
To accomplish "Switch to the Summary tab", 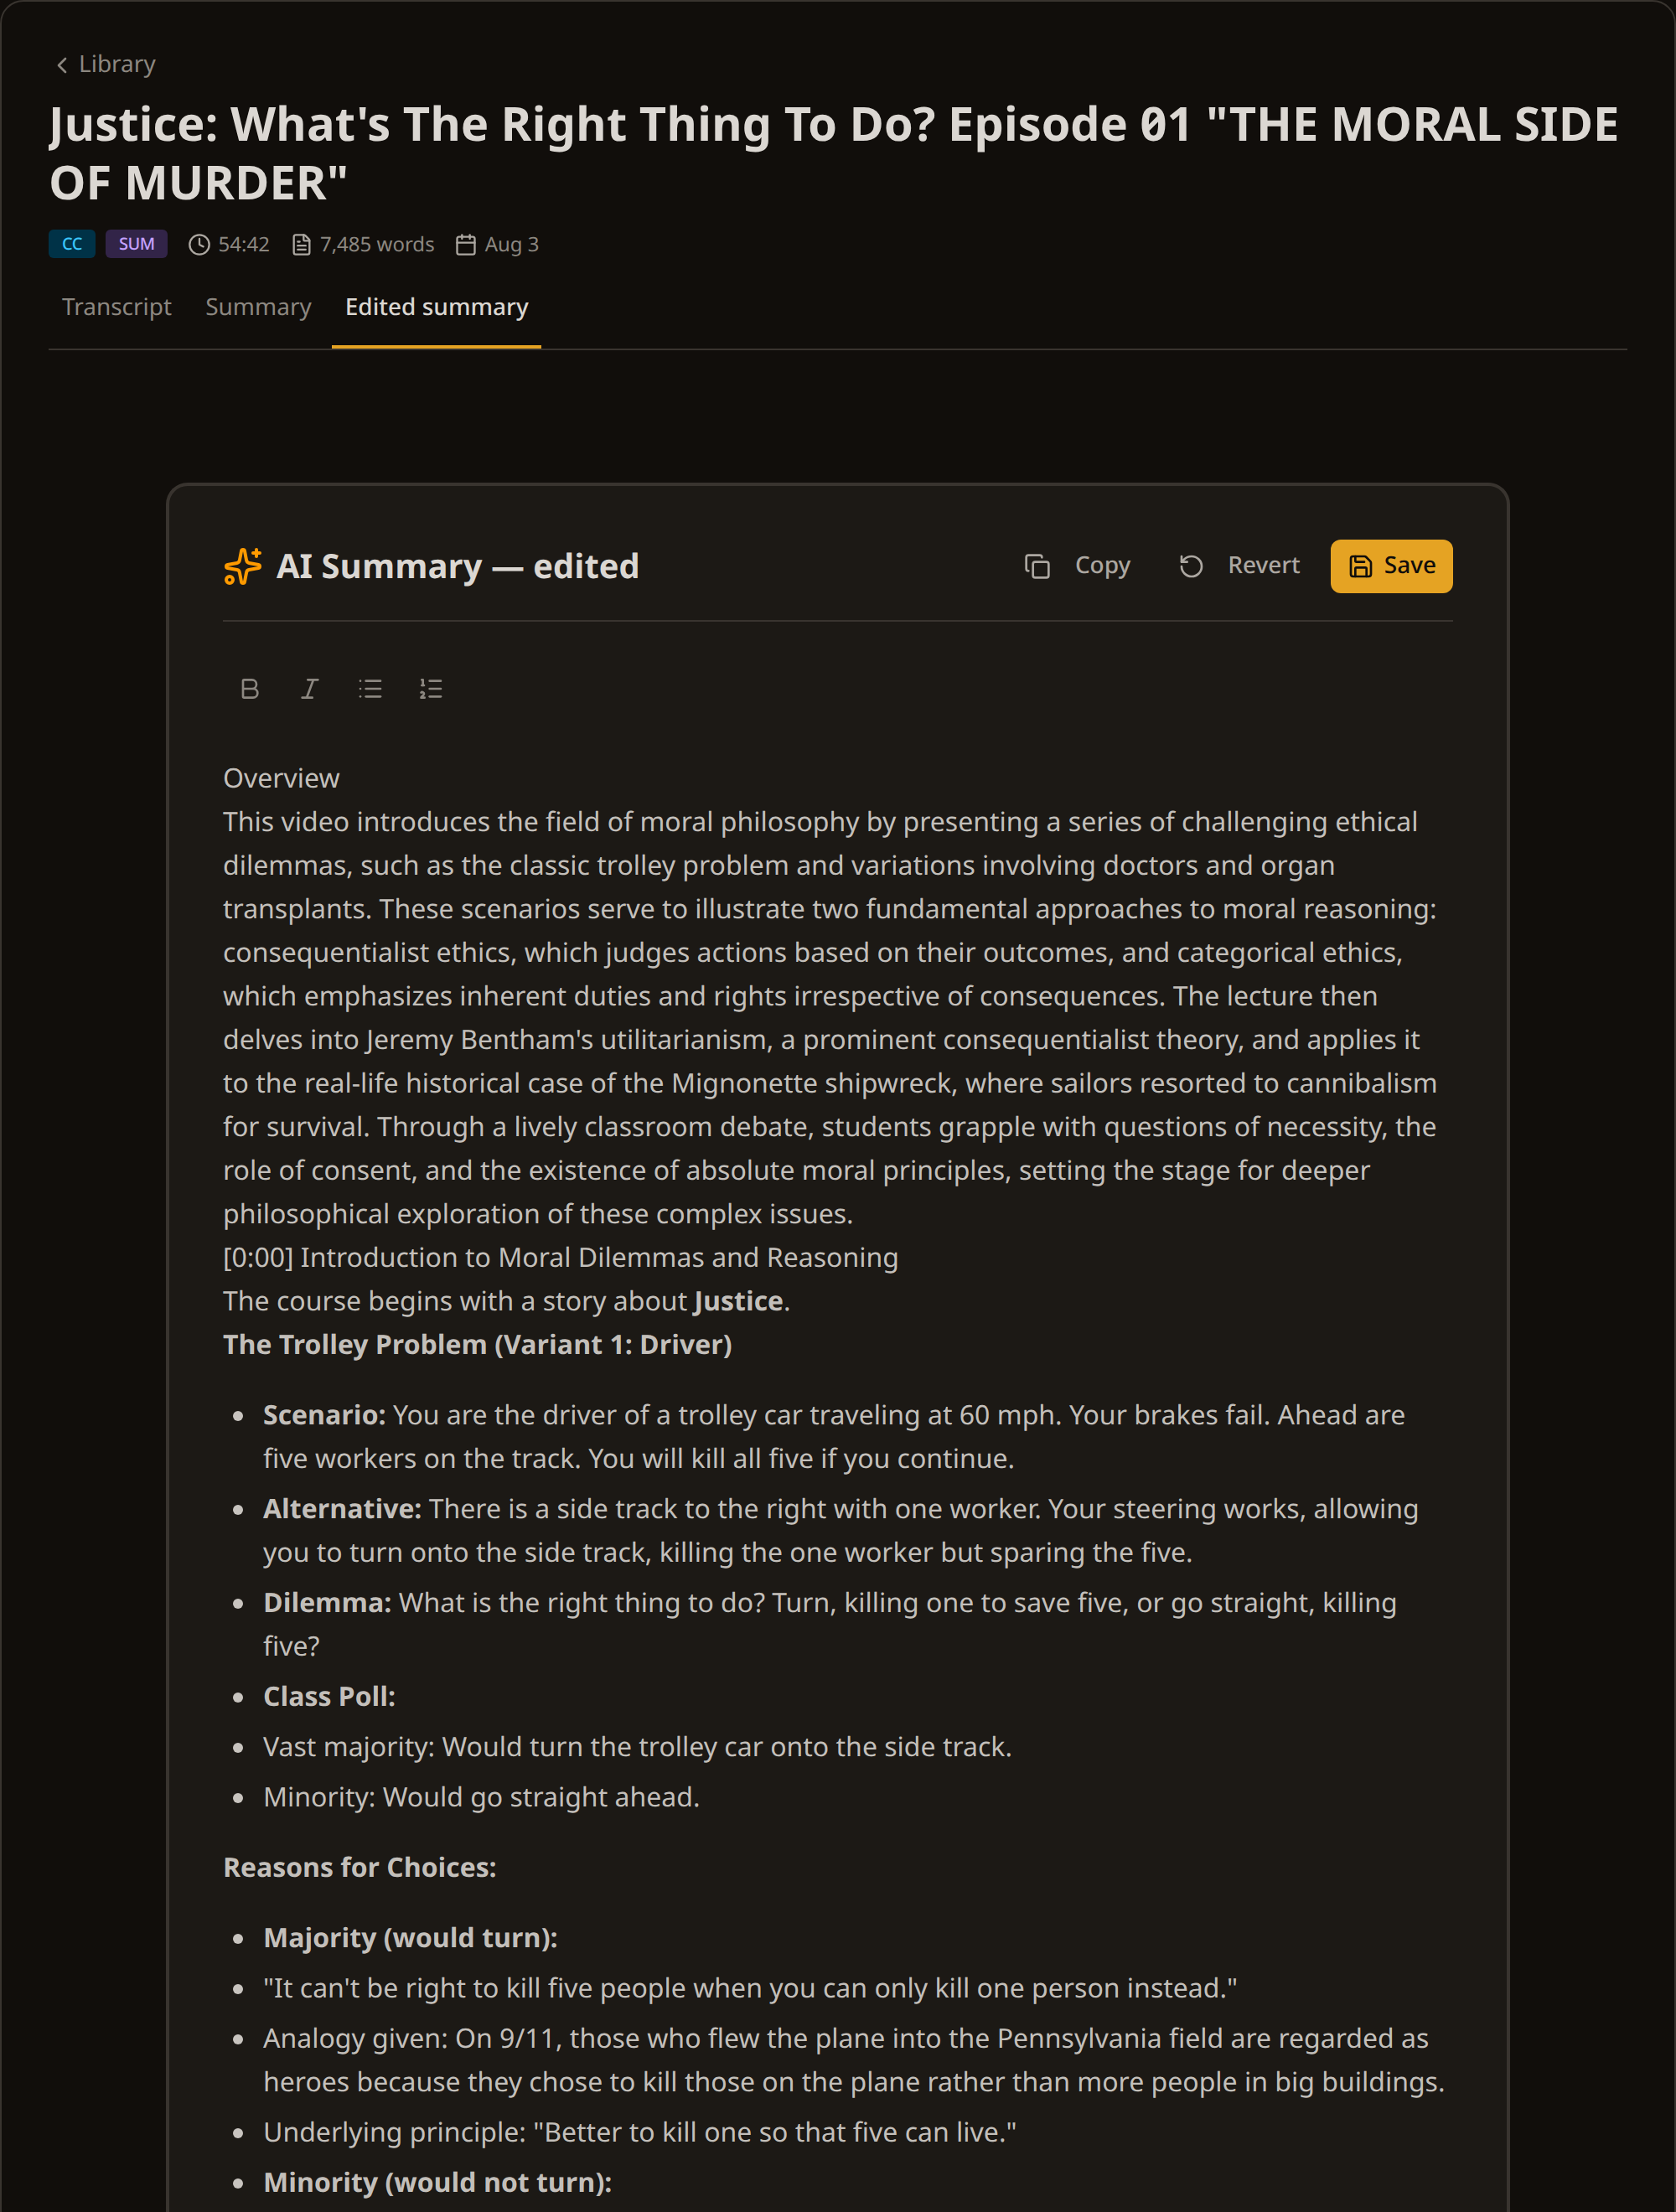I will click(258, 307).
